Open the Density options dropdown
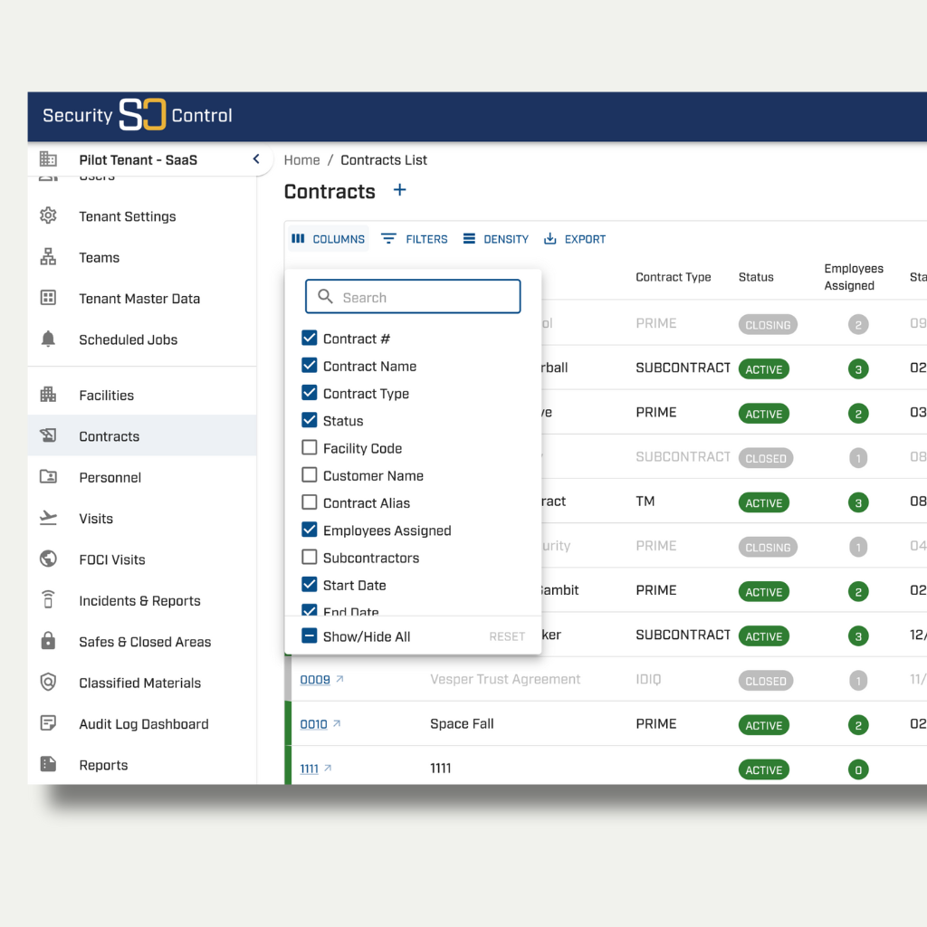This screenshot has height=927, width=927. pos(495,239)
